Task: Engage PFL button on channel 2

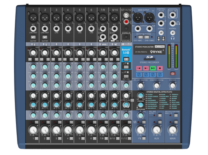Action: point(48,139)
